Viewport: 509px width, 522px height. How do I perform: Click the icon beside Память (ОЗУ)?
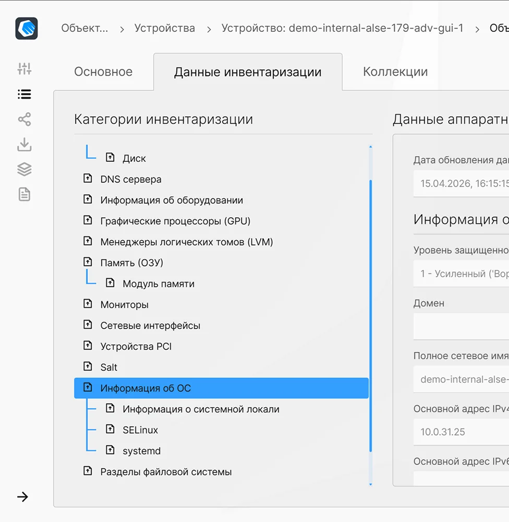click(88, 262)
